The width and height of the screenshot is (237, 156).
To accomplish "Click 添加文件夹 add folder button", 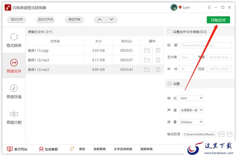I will [x=45, y=19].
